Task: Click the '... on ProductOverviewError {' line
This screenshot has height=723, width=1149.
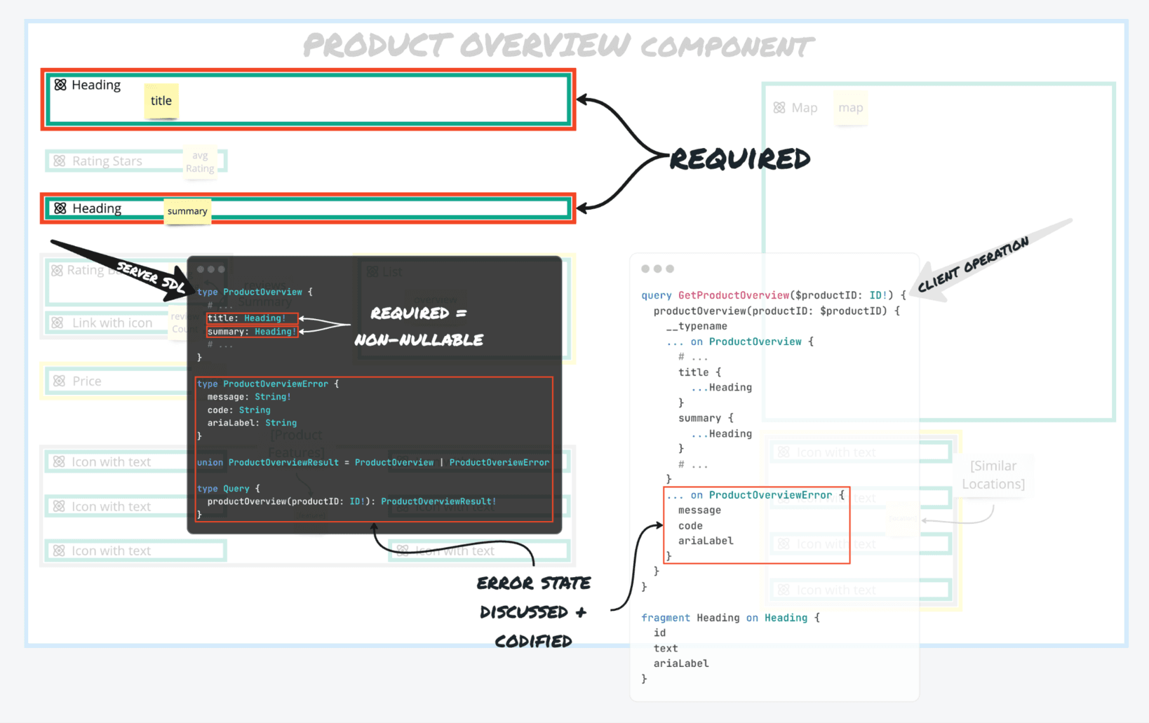Action: coord(755,495)
